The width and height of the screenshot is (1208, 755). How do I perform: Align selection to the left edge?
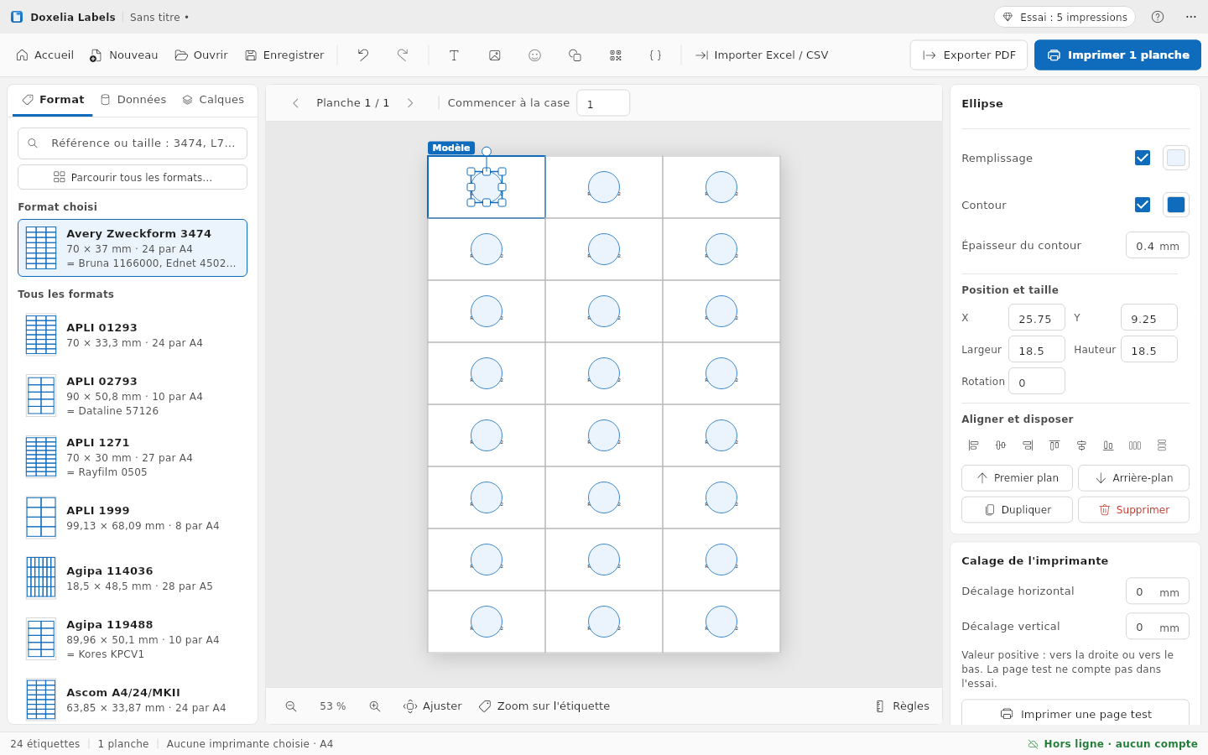[x=974, y=445]
